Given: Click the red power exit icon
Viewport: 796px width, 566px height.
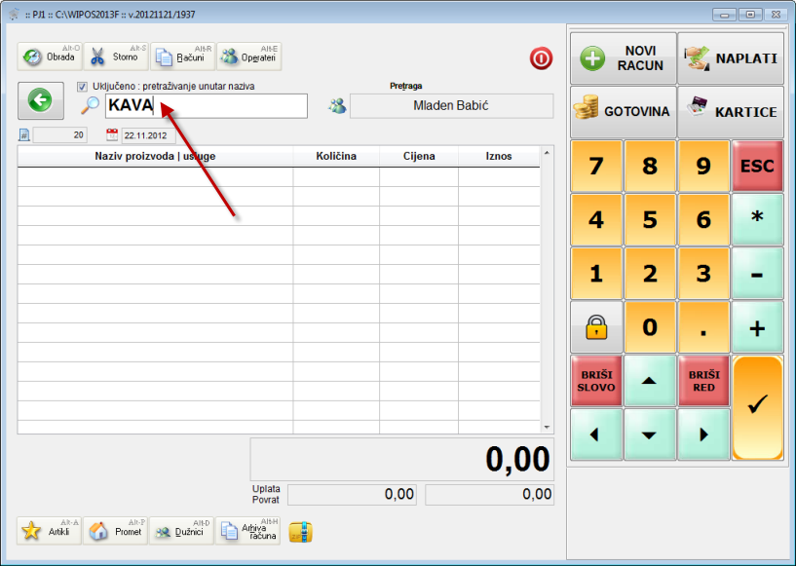Looking at the screenshot, I should 541,58.
